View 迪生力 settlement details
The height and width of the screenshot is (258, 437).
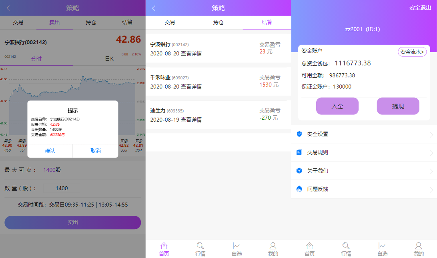(x=191, y=120)
